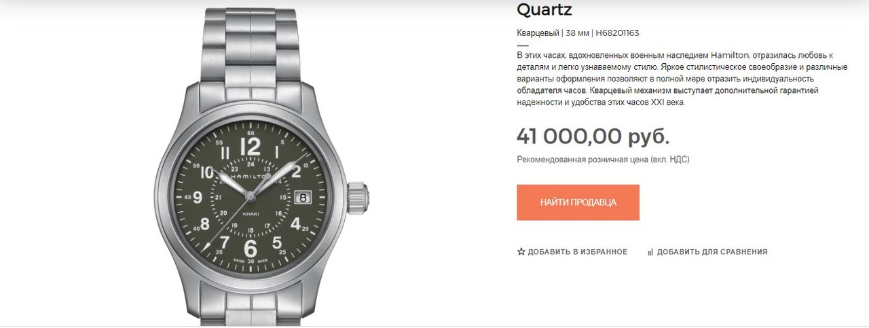Click the 41 000,00 руб. price
This screenshot has width=869, height=328.
593,136
